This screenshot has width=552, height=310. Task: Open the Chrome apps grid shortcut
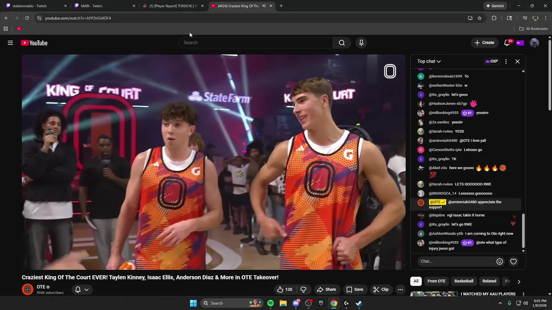click(6, 29)
